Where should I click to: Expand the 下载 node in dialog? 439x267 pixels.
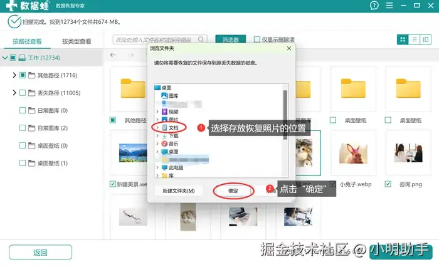tap(157, 136)
